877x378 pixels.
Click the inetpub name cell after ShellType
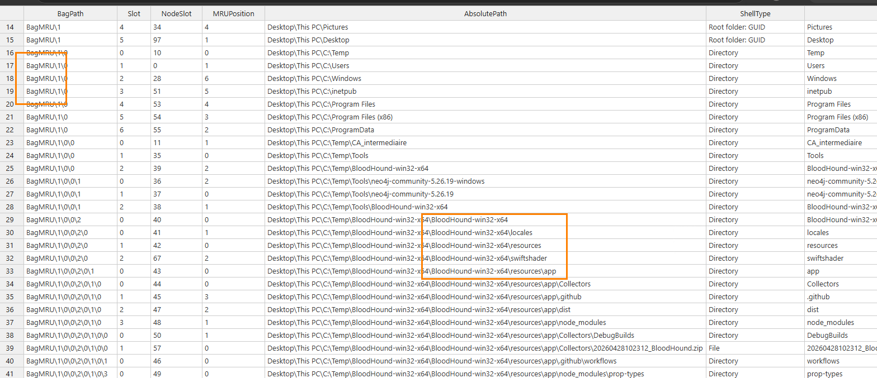pos(841,91)
